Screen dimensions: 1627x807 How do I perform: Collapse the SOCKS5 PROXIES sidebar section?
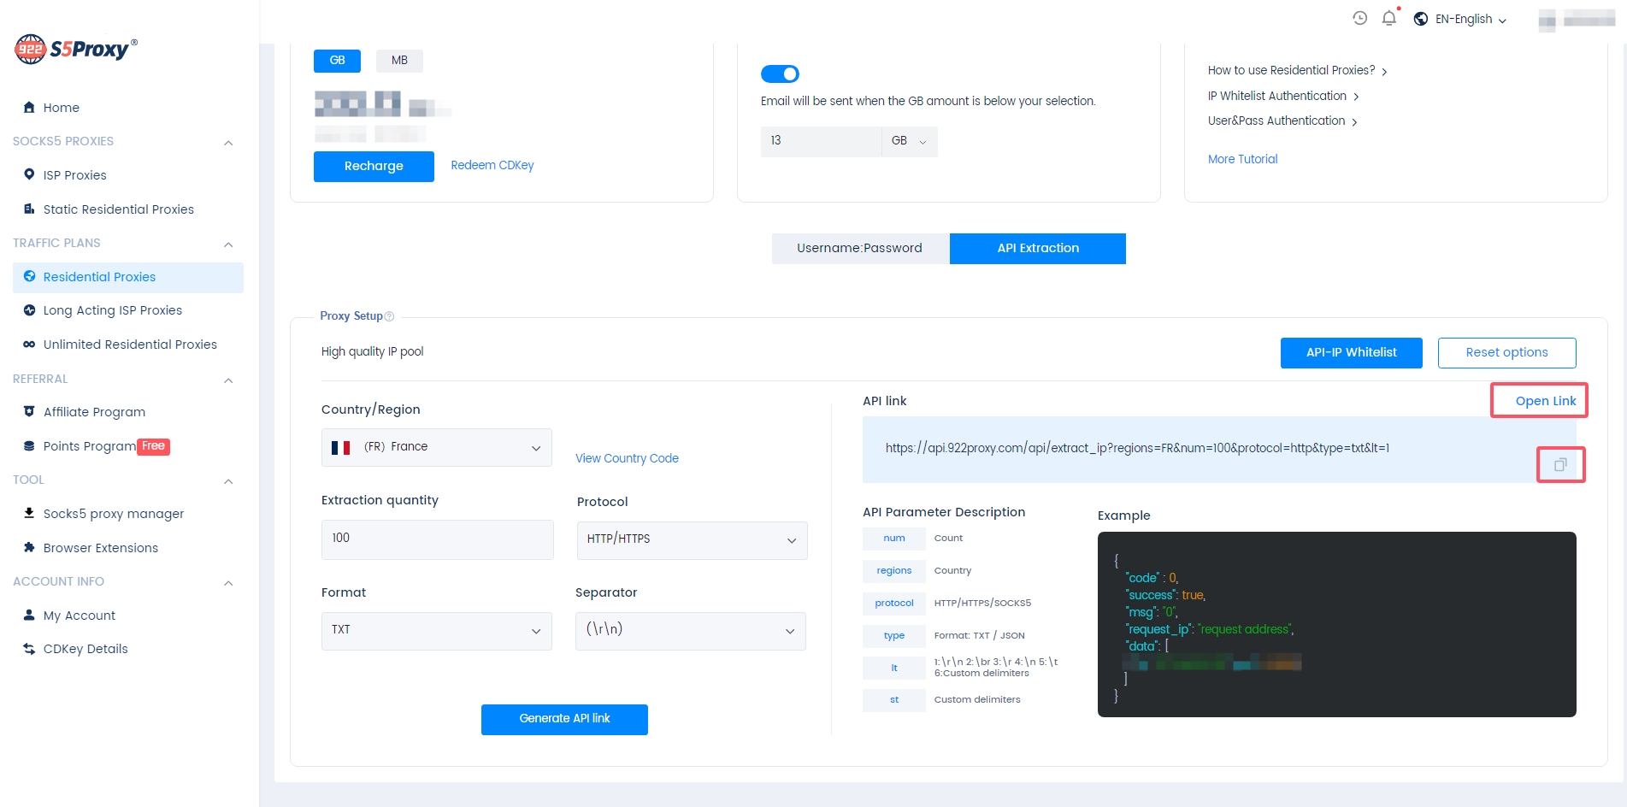[x=228, y=142]
